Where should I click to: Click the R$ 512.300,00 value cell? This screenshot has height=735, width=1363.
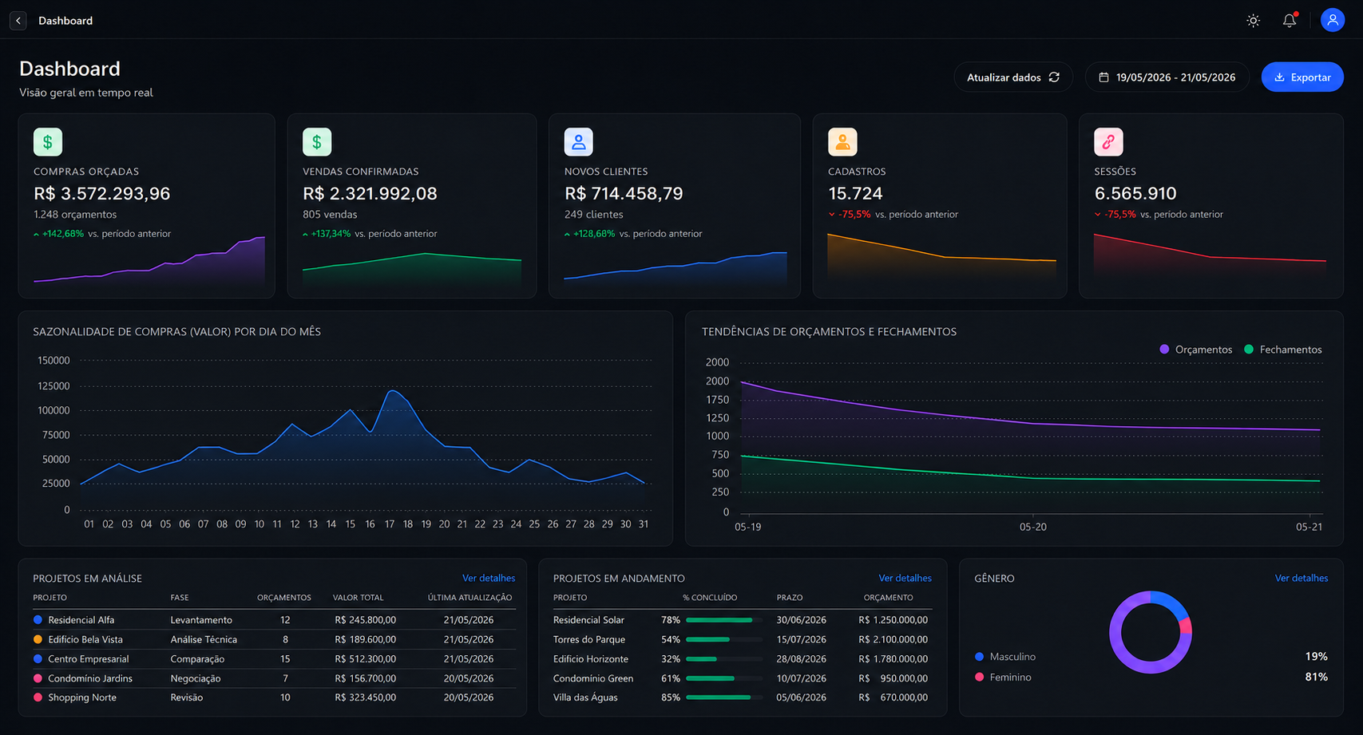point(365,659)
